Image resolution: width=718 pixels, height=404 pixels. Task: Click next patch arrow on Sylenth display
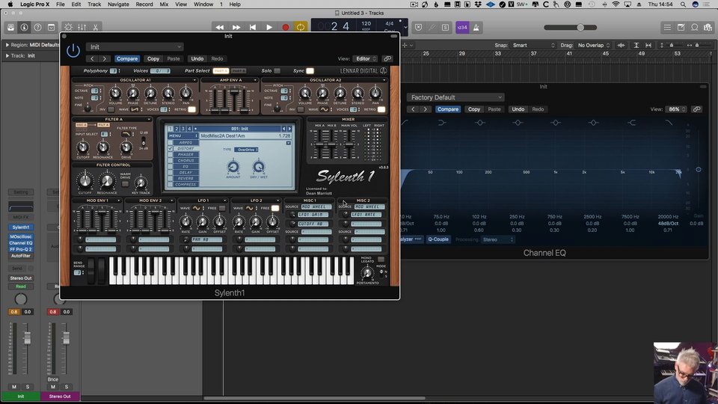click(x=289, y=129)
